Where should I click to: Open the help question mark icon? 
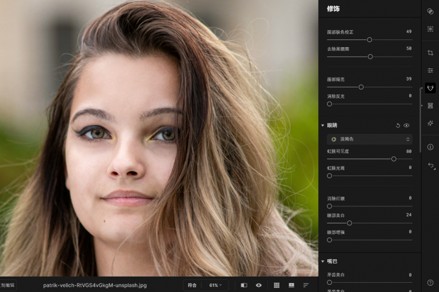(x=431, y=283)
